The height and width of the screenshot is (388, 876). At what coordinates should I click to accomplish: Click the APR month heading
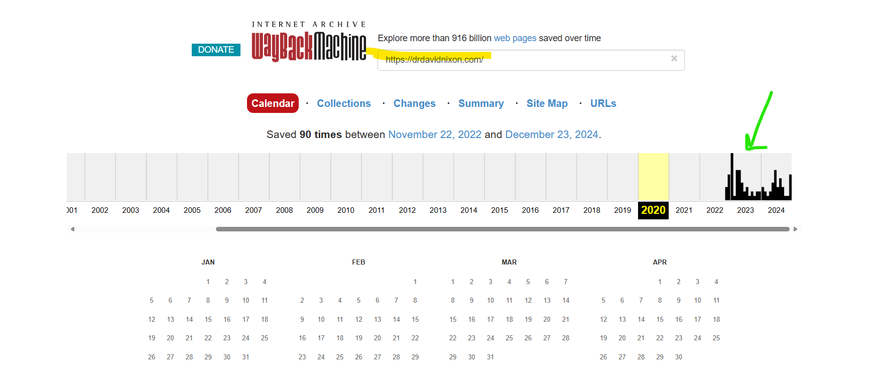(x=660, y=262)
